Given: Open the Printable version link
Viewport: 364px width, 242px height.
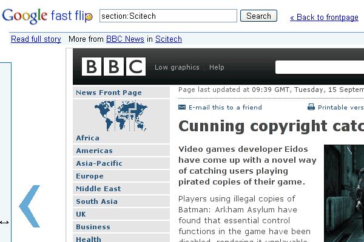Looking at the screenshot, I should click(x=341, y=107).
